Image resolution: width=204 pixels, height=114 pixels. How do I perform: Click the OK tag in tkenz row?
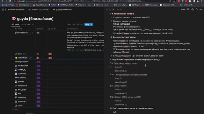[x=50, y=54]
